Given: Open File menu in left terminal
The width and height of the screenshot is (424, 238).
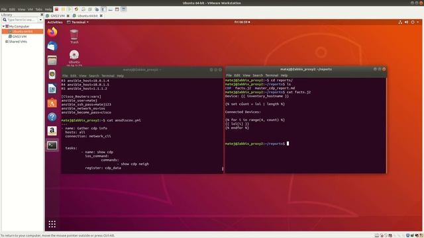Looking at the screenshot, I should point(65,76).
